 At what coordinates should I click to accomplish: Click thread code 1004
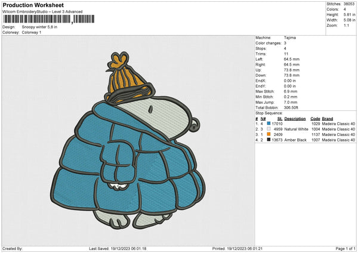pos(316,129)
